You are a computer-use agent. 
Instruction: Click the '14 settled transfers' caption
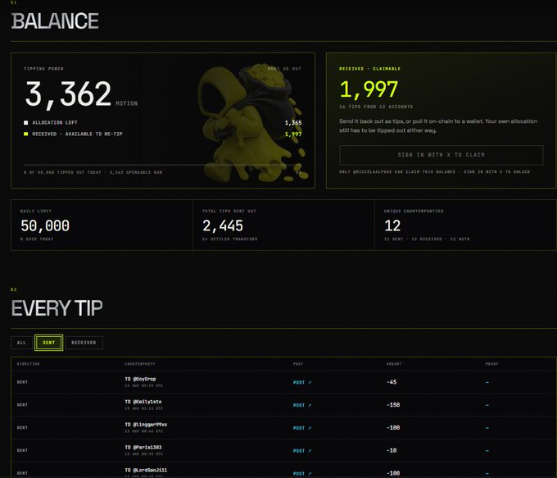coord(229,239)
